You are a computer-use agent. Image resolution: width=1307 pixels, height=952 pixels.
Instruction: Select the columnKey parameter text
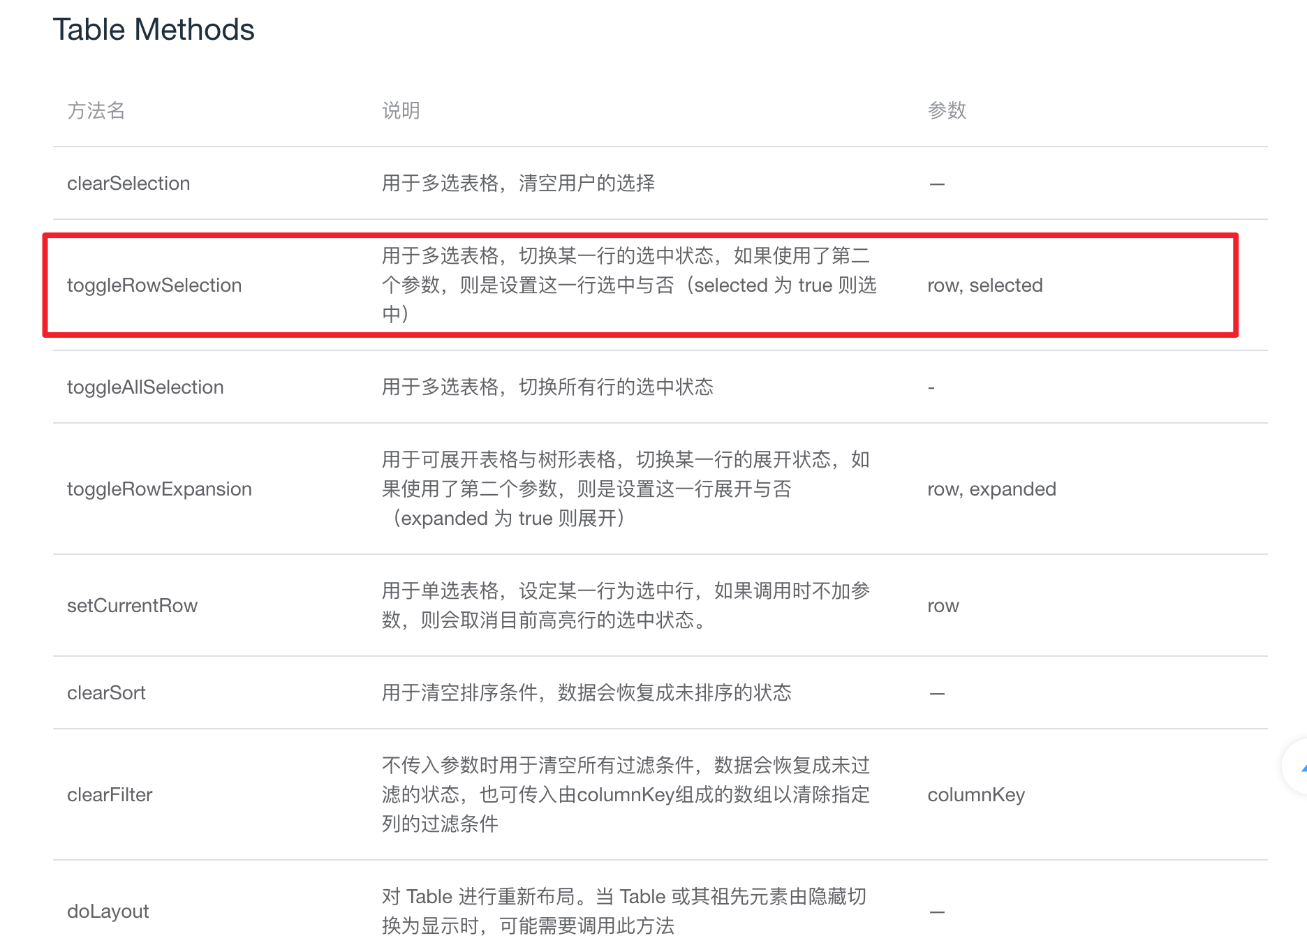point(976,794)
